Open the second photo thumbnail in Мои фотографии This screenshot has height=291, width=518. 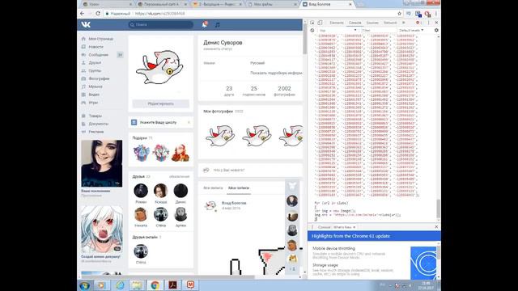[x=257, y=135]
